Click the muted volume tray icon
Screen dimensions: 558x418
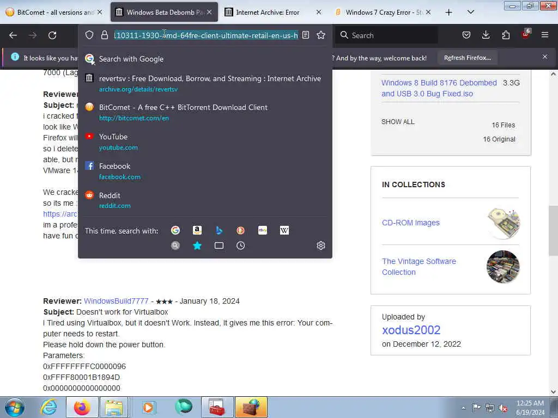[x=503, y=408]
